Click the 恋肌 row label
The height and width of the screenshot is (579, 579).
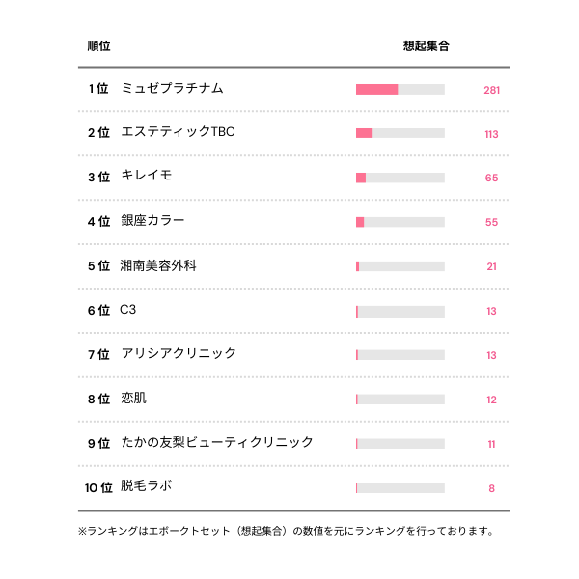click(x=134, y=399)
